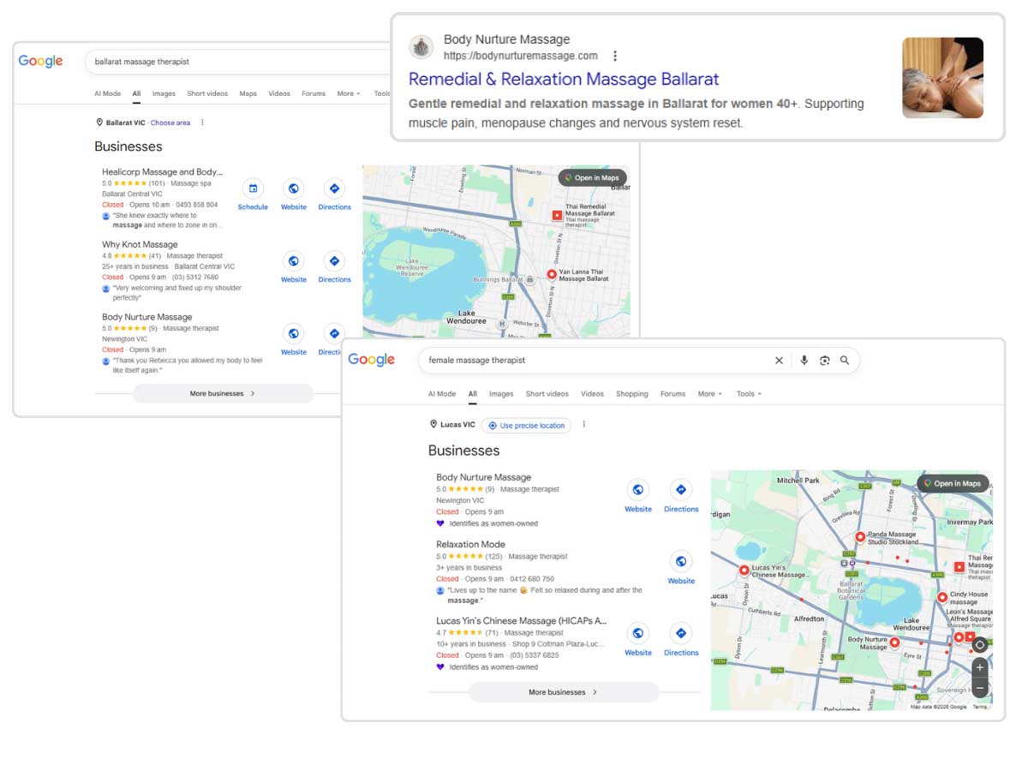Click Choose area link beside Ballarat VIC

click(x=170, y=123)
